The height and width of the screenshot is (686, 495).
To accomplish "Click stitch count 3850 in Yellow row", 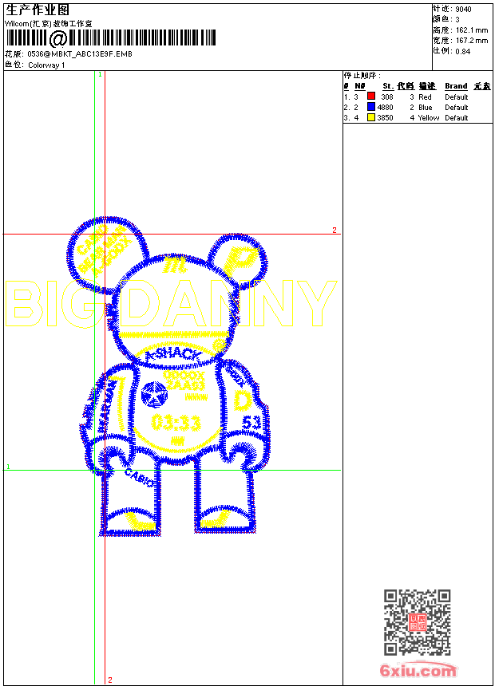I will 385,118.
